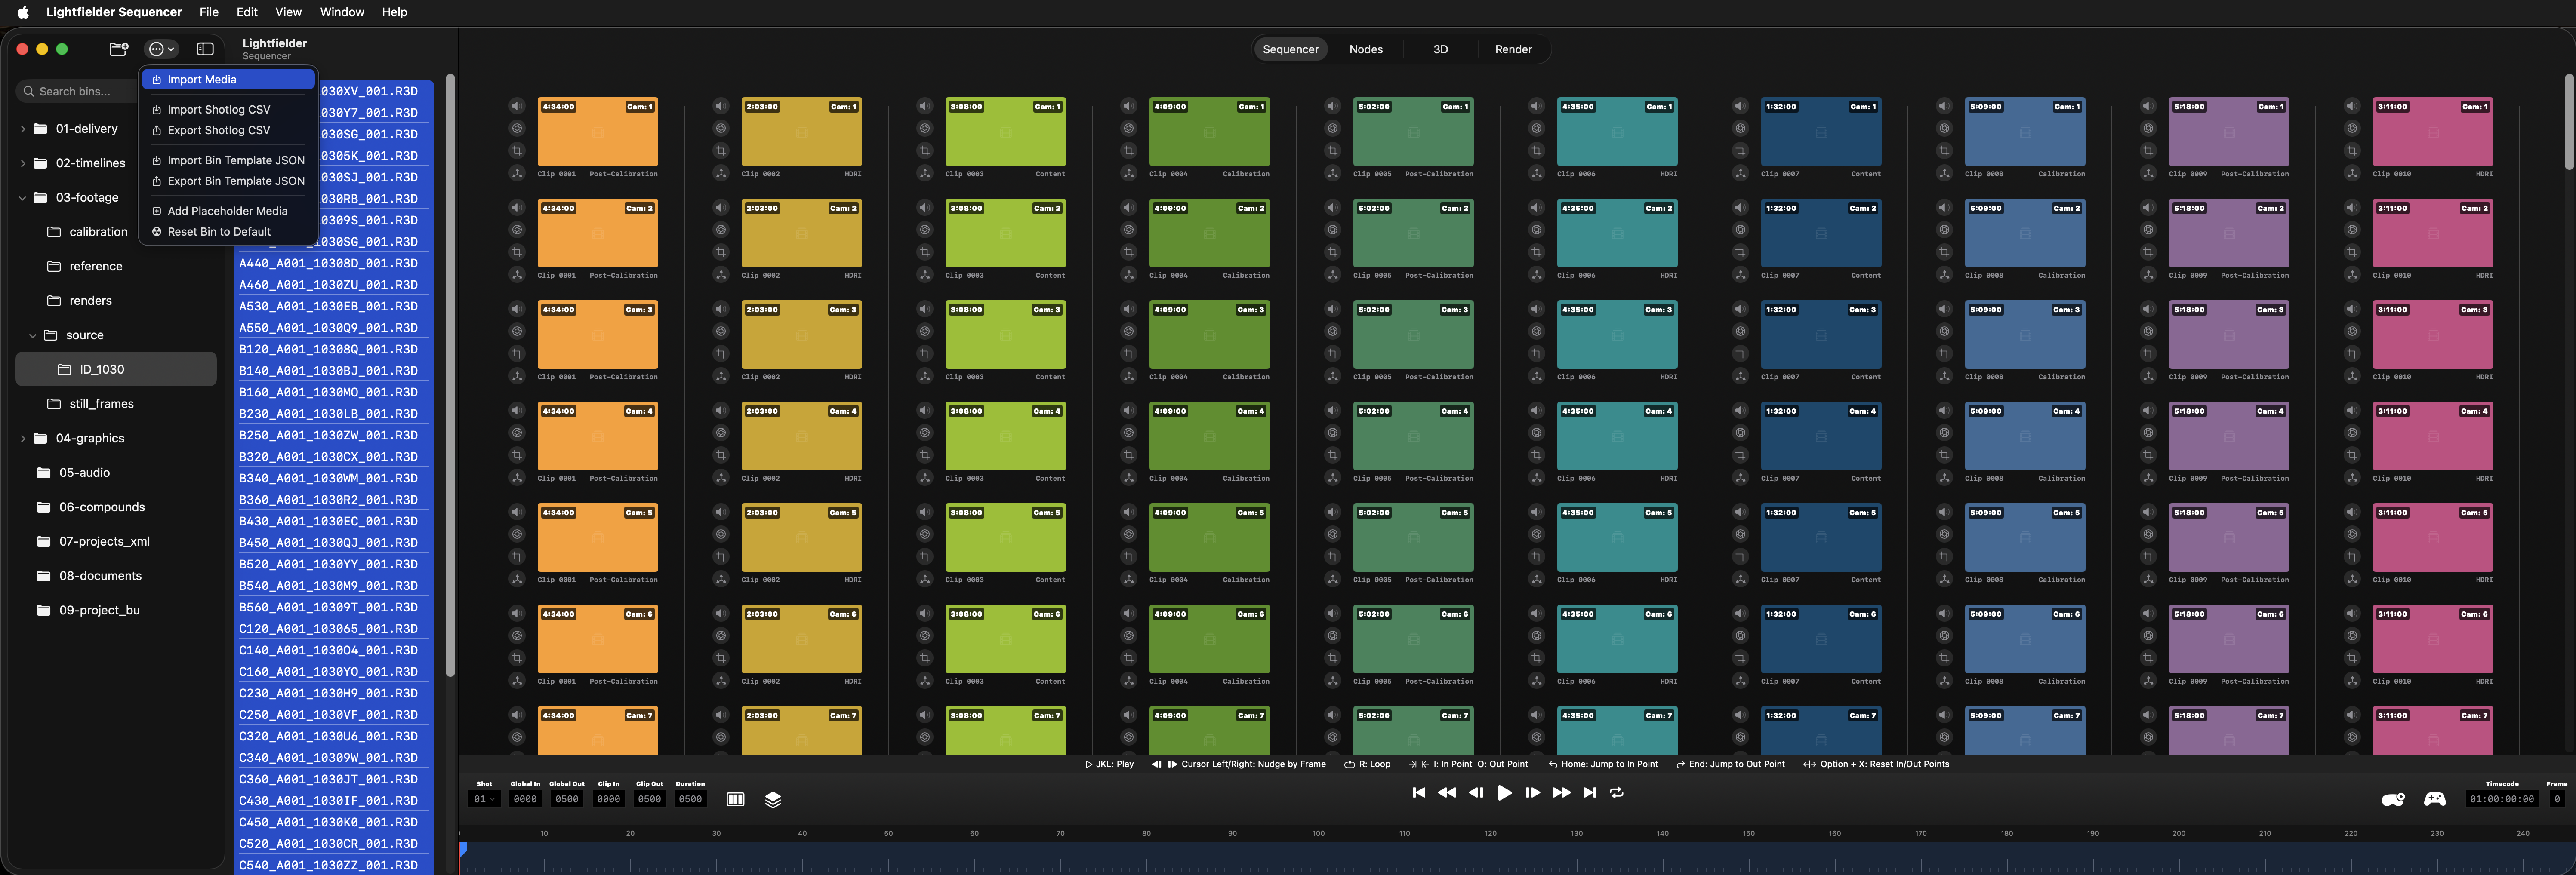Click the column grid view icon

735,799
